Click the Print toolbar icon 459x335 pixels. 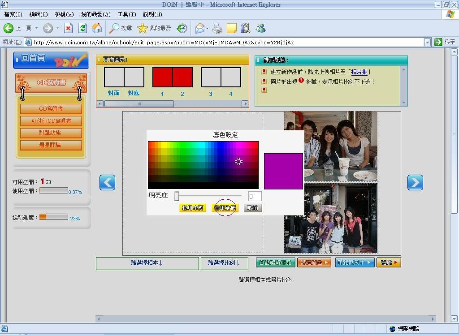tap(217, 28)
